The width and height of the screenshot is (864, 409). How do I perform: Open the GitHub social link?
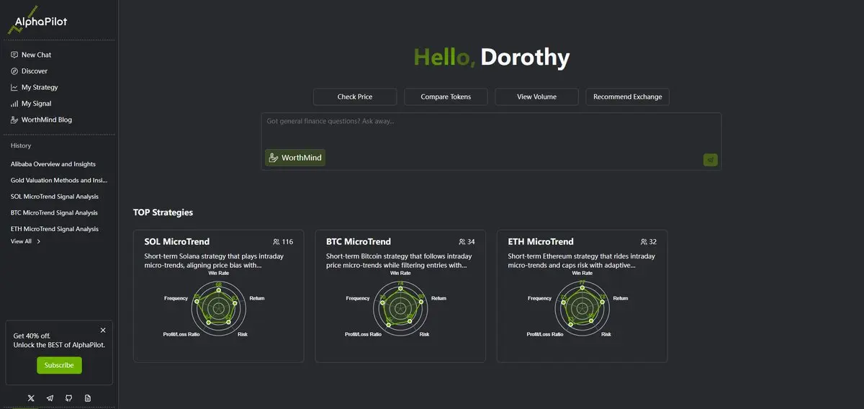click(x=68, y=397)
